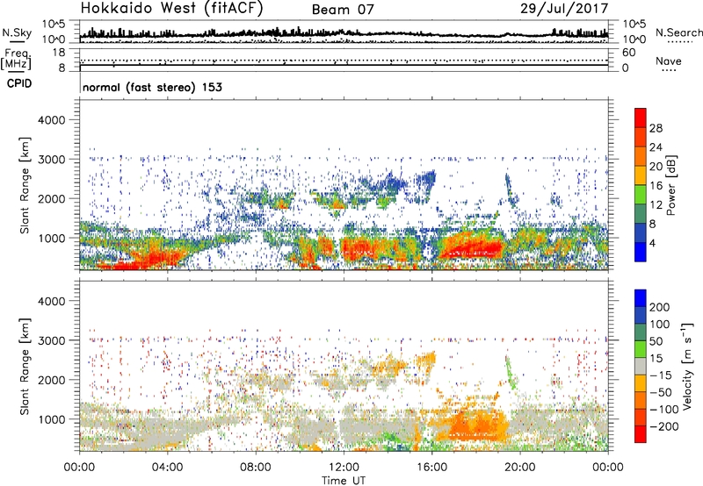Click the "Beam 07" label
Screen dimensions: 703x486
[343, 10]
